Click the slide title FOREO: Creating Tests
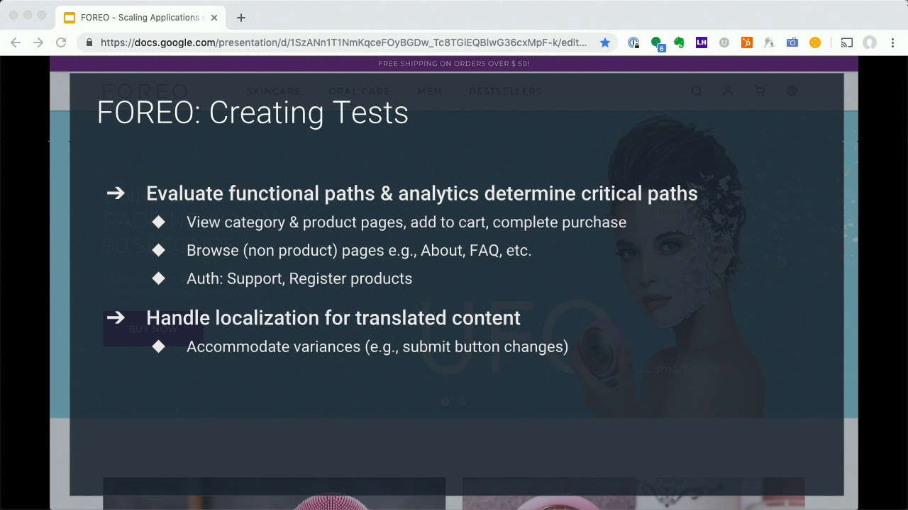This screenshot has height=510, width=908. pyautogui.click(x=253, y=113)
